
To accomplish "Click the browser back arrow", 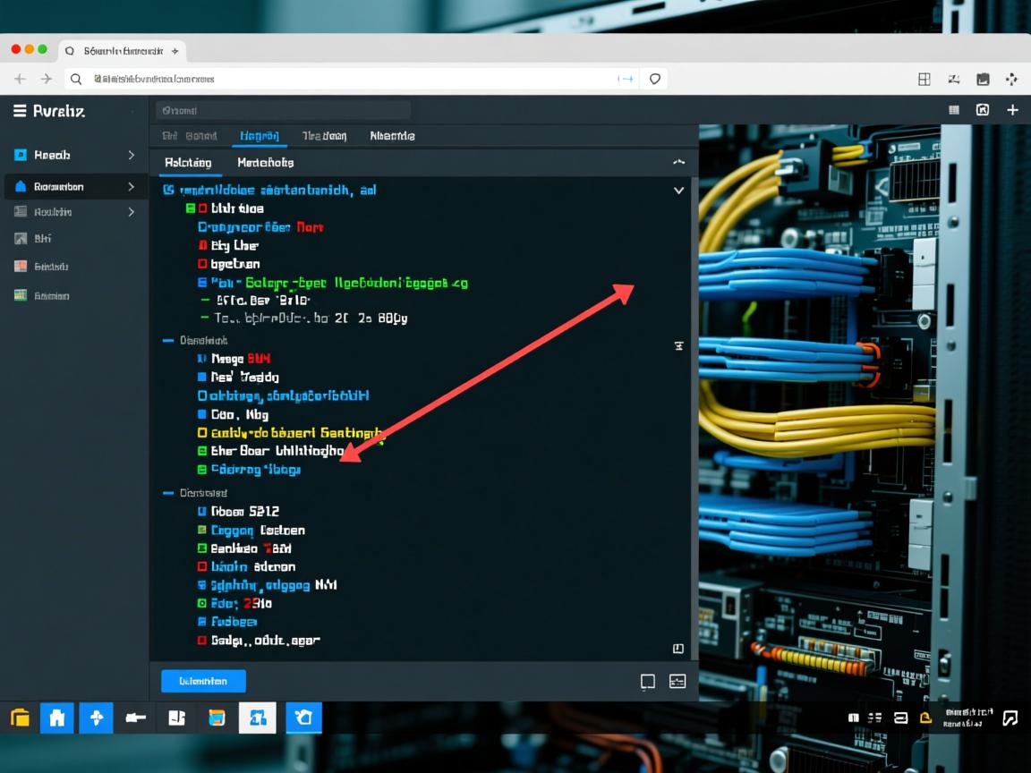I will click(x=20, y=79).
